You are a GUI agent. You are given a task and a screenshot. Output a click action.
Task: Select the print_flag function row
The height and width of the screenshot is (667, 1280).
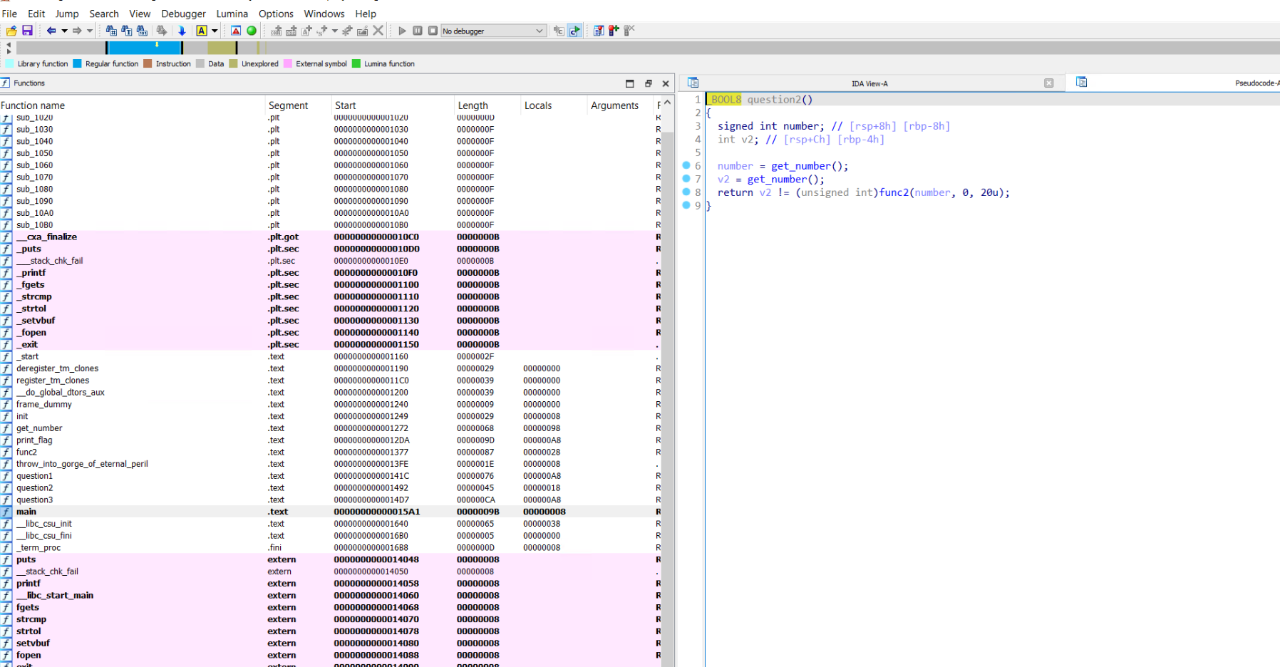coord(330,440)
